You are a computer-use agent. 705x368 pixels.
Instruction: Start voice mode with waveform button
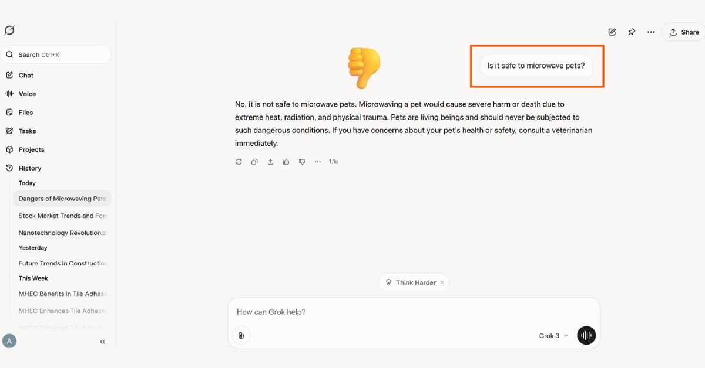point(586,335)
